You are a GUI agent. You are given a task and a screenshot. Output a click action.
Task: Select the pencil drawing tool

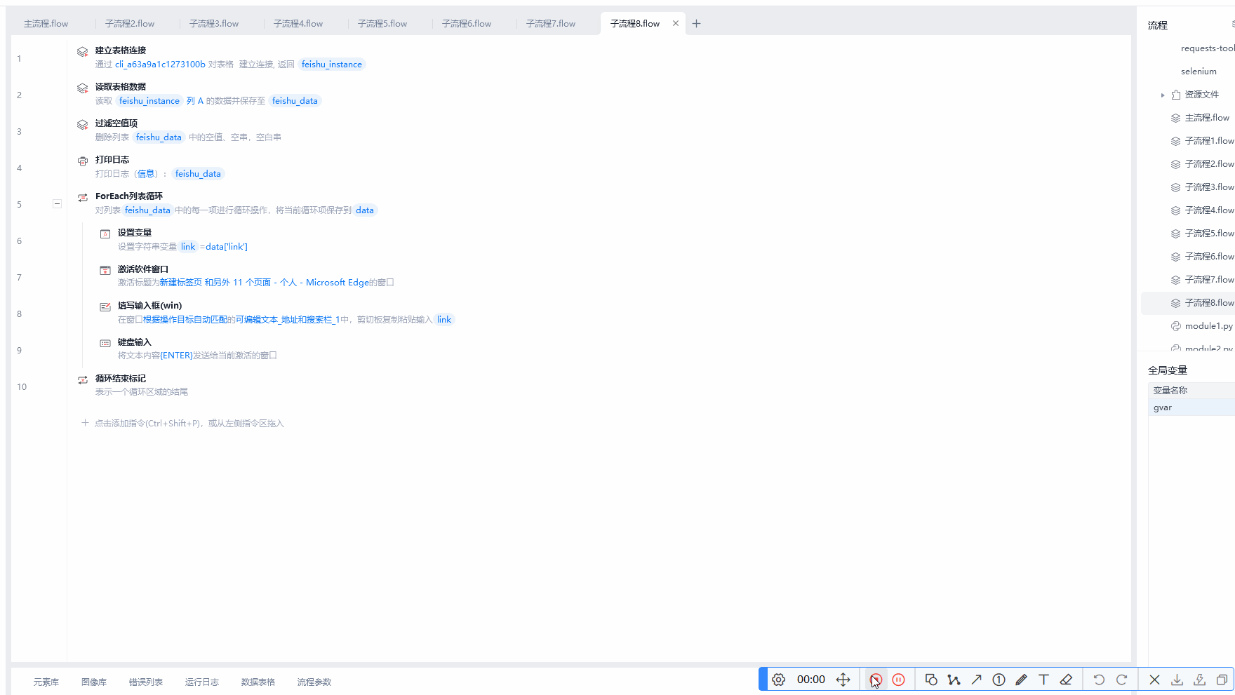point(1021,680)
